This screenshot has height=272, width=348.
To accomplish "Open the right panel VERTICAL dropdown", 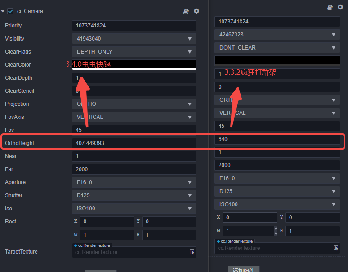I will tap(277, 113).
